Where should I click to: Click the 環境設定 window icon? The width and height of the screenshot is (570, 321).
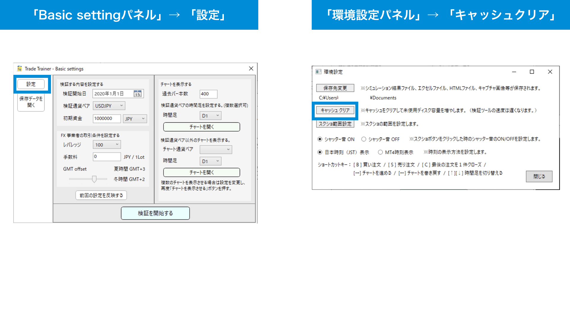(x=319, y=72)
